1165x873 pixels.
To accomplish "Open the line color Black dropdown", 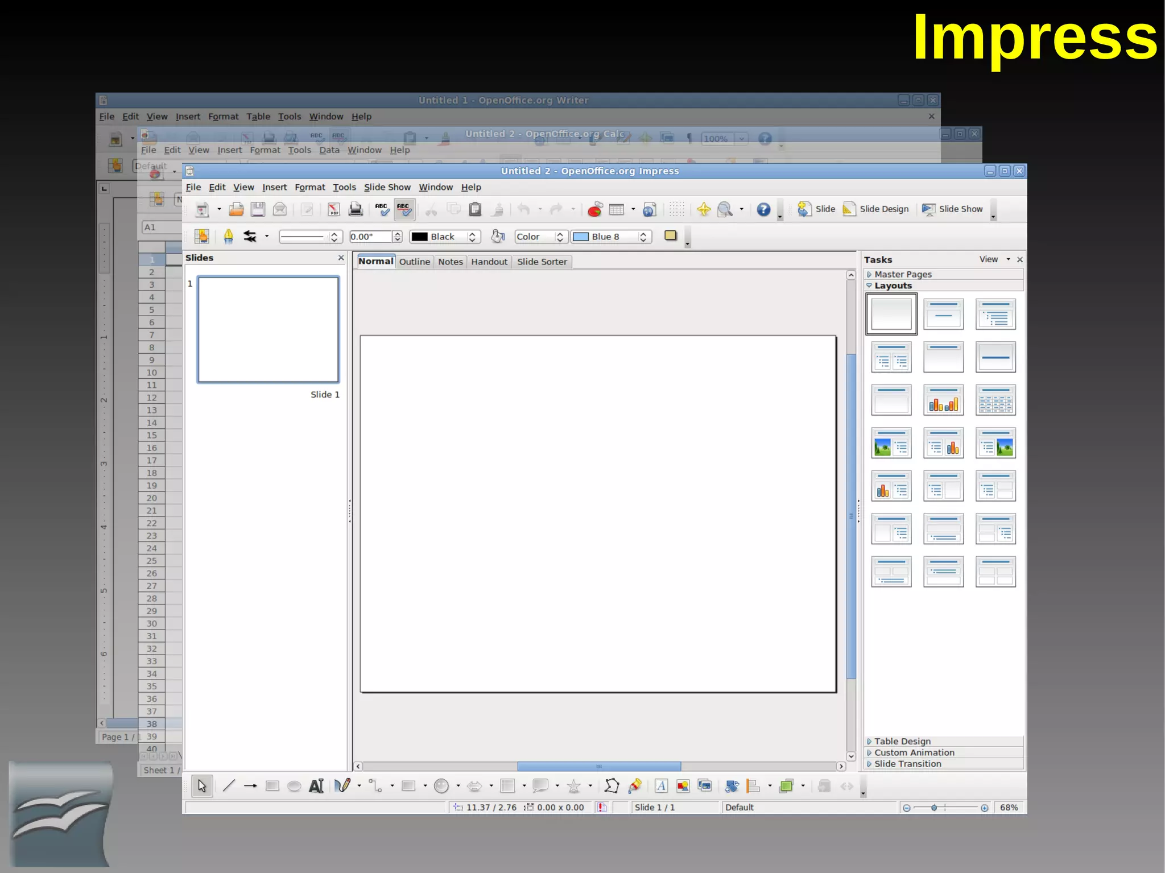I will pos(472,237).
